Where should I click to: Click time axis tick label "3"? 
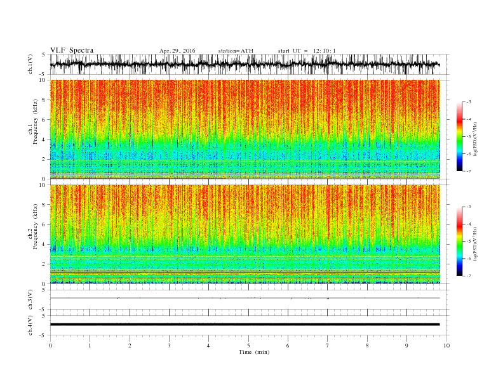pyautogui.click(x=169, y=346)
